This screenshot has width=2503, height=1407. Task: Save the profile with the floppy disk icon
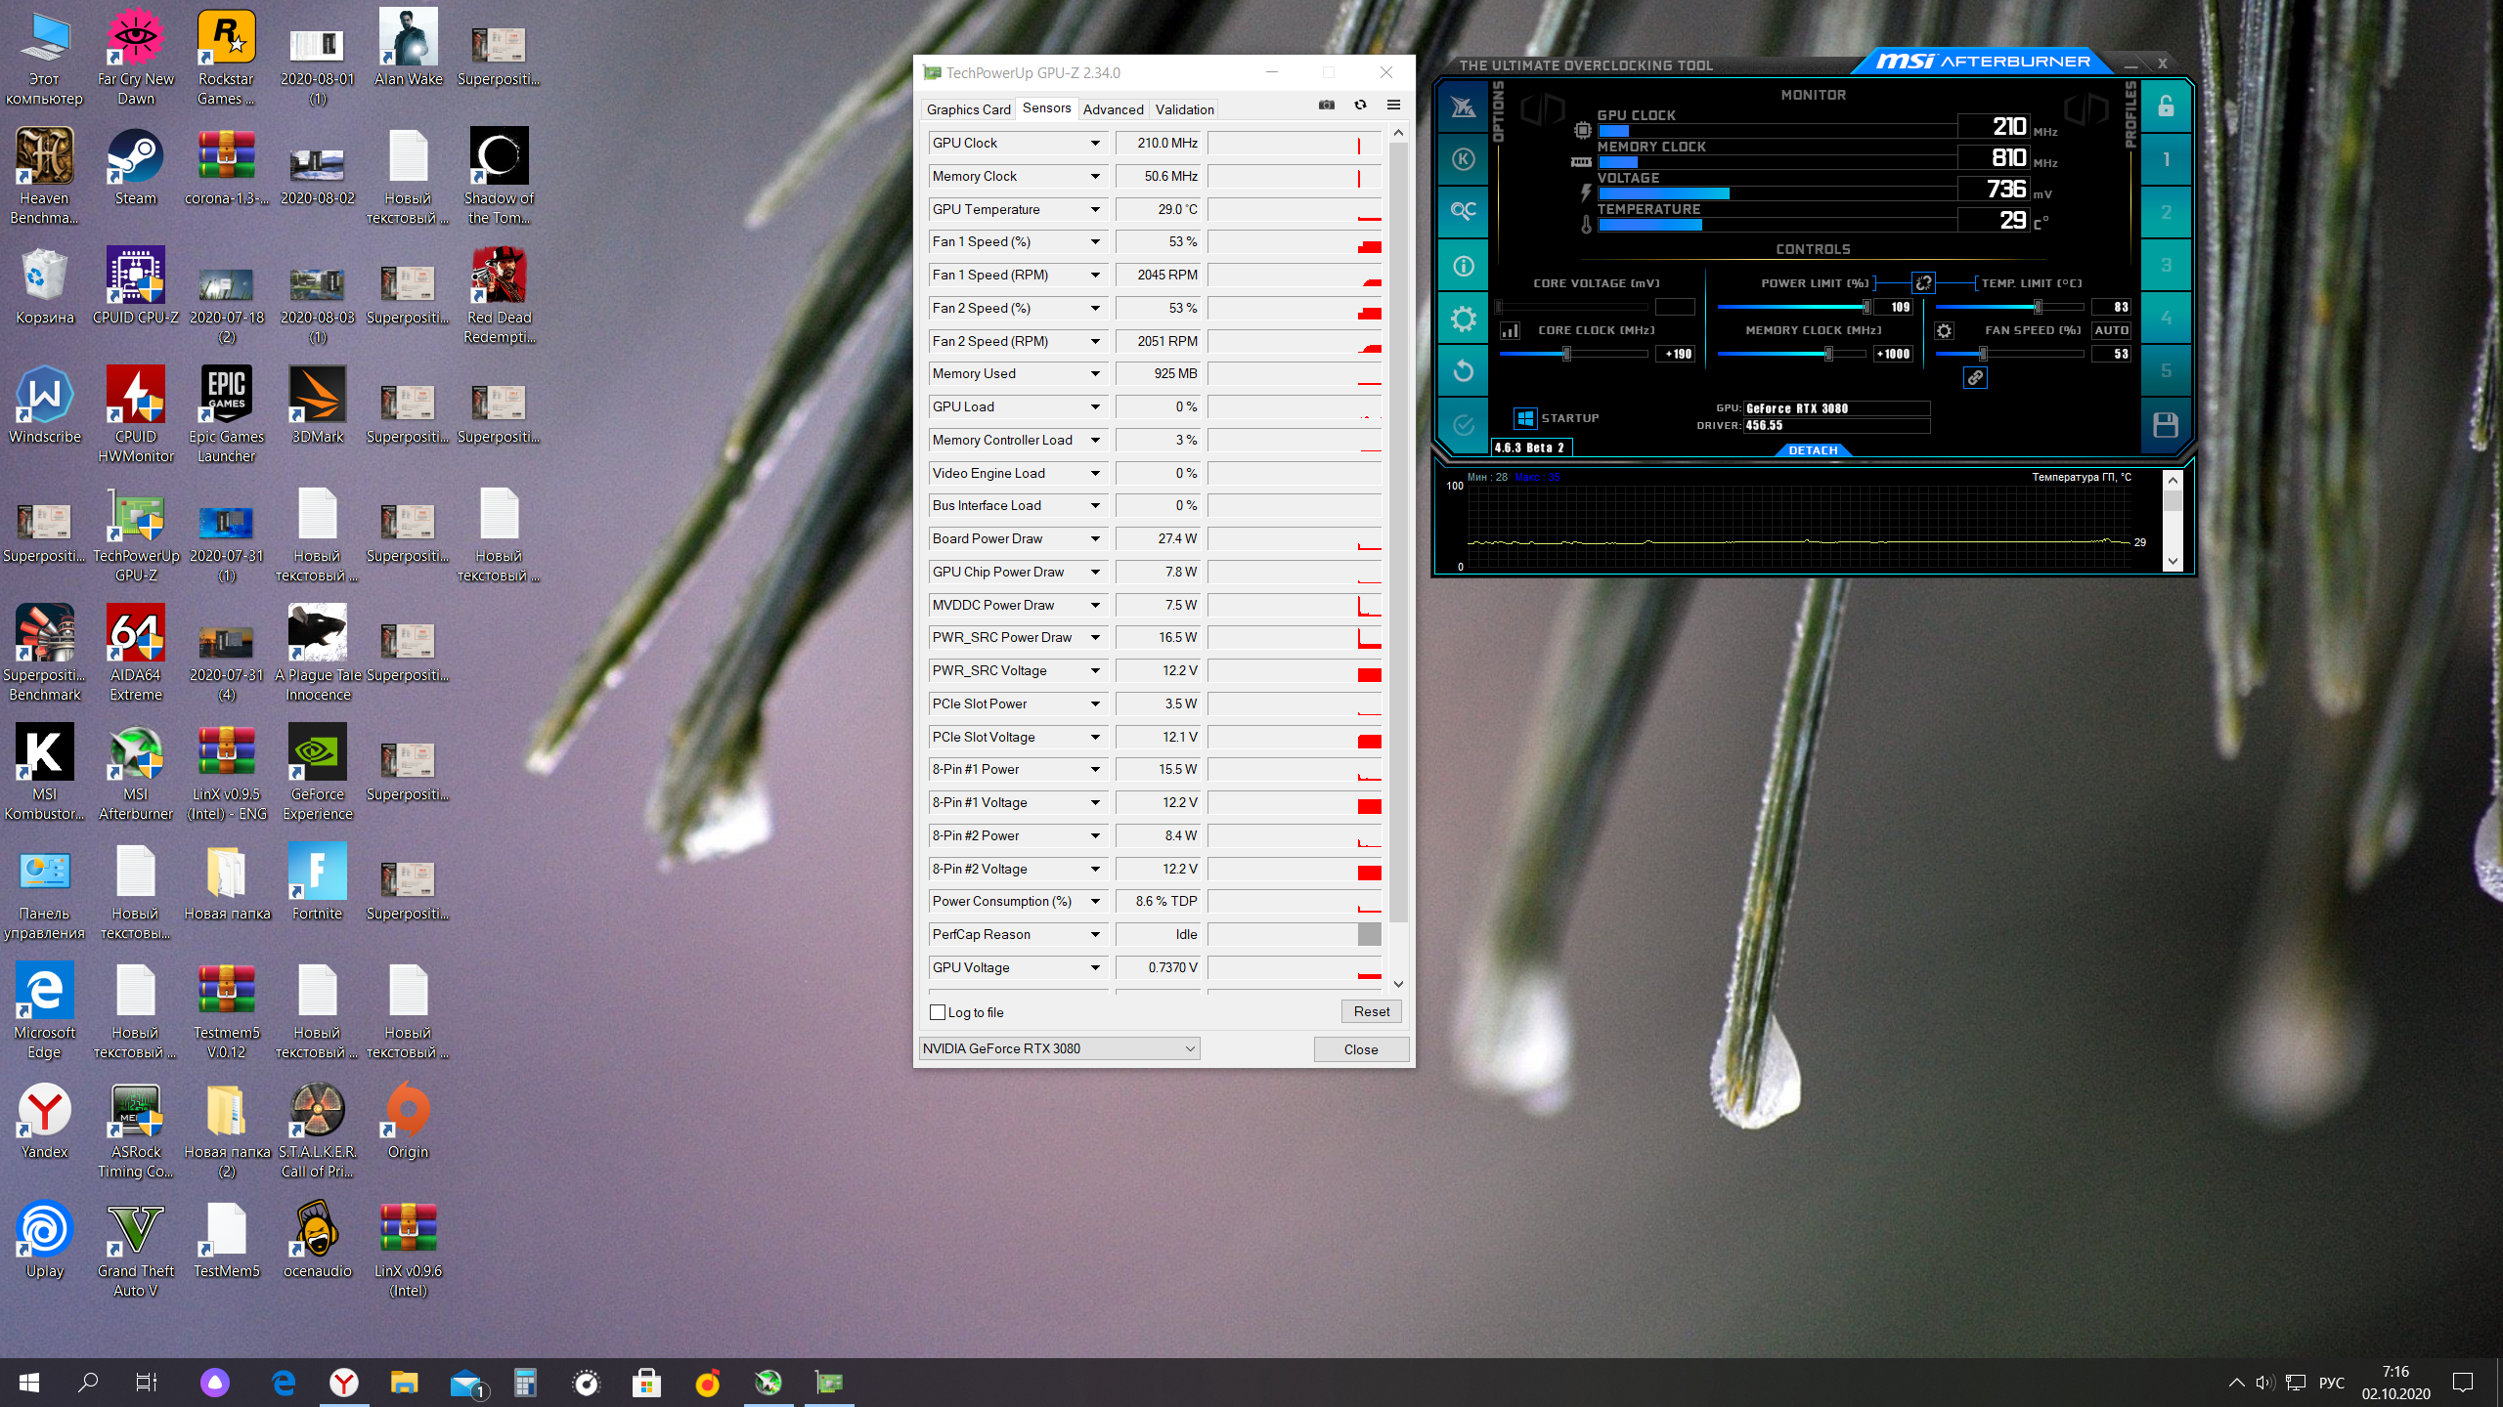point(2165,424)
